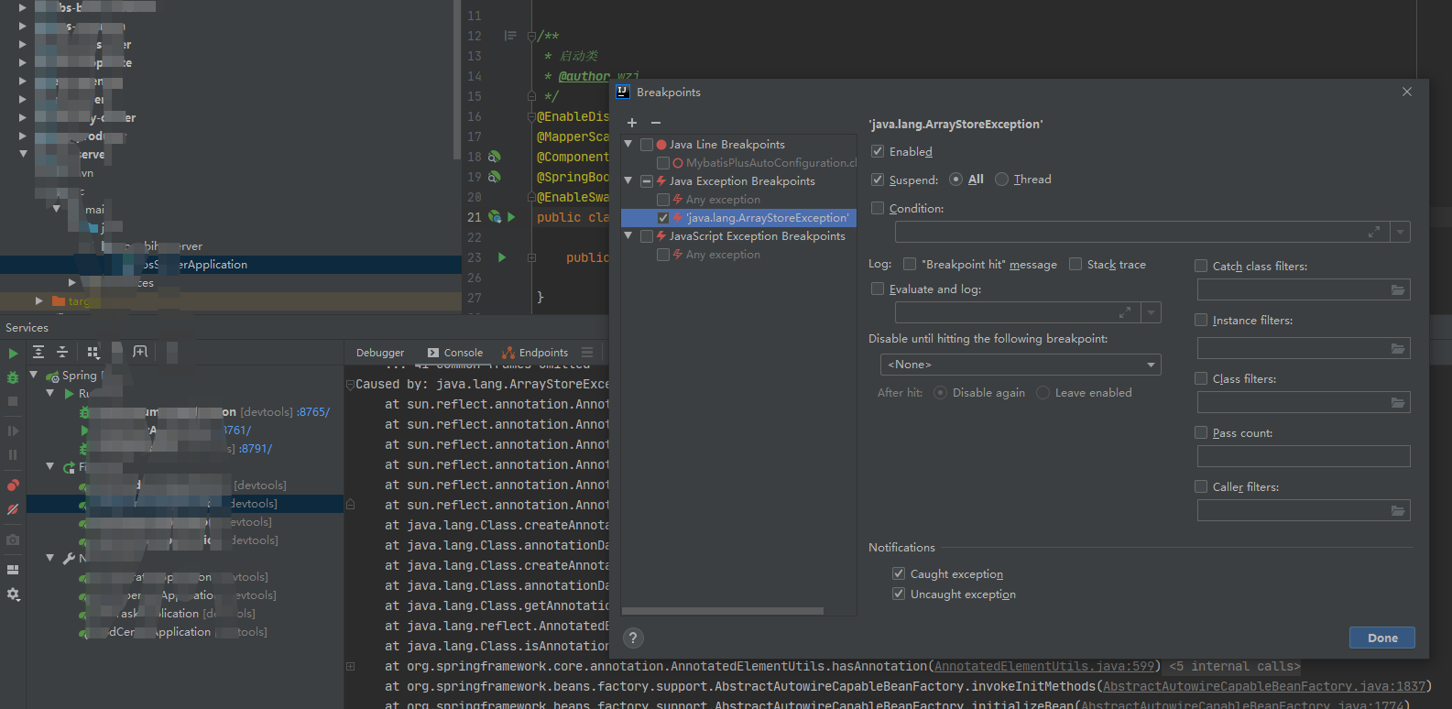The height and width of the screenshot is (709, 1452).
Task: Open restore layout icon in Services sidebar
Action: coord(13,570)
